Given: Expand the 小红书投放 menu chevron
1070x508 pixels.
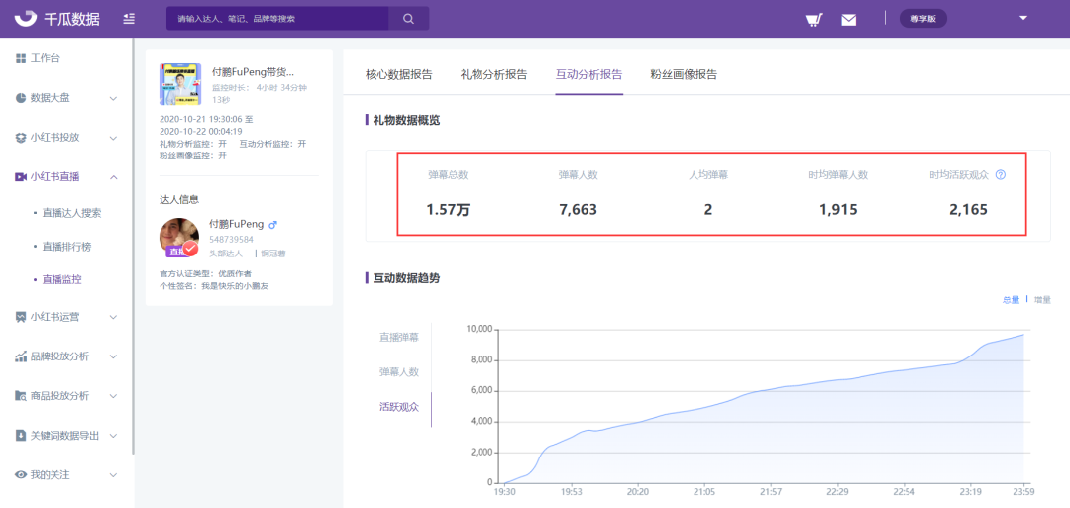Looking at the screenshot, I should (113, 138).
